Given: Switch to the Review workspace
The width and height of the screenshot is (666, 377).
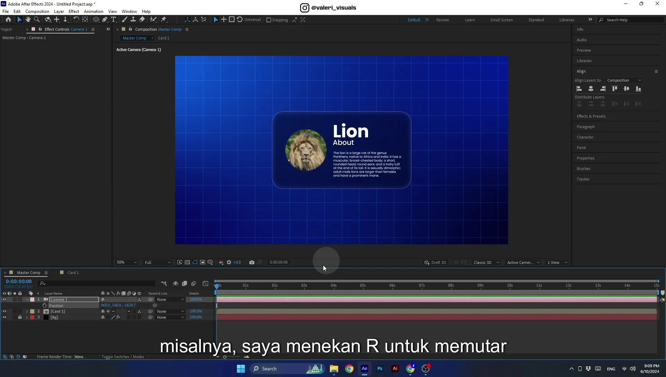Looking at the screenshot, I should click(x=442, y=20).
